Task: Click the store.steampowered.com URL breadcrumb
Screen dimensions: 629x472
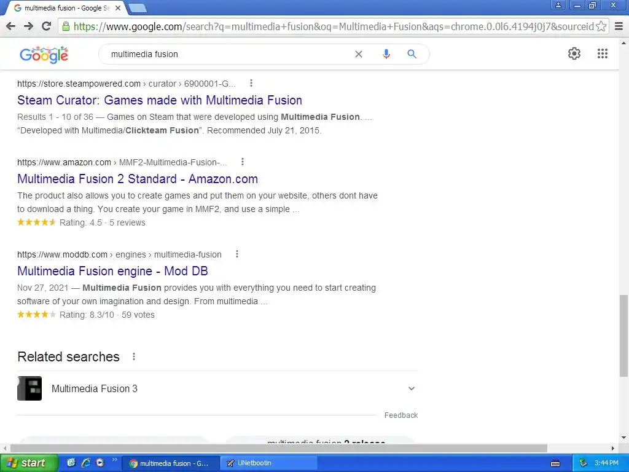Action: 127,84
